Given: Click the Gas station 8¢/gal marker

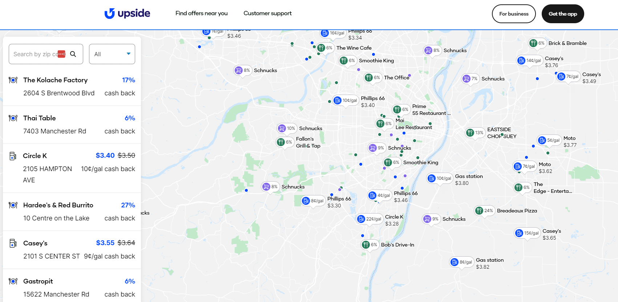Looking at the screenshot, I should click(462, 262).
